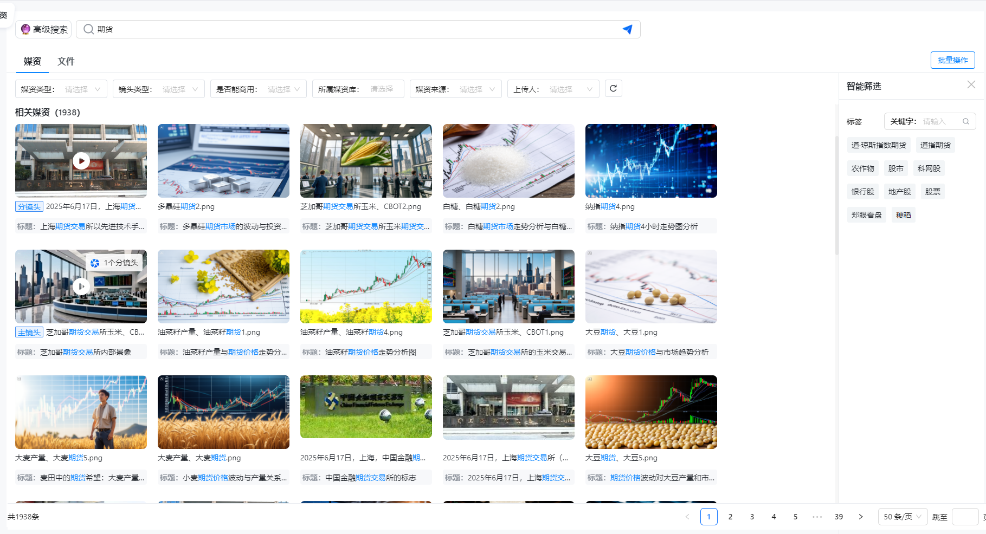
Task: Open 大豆期货、大豆1.png thumbnail
Action: 651,286
